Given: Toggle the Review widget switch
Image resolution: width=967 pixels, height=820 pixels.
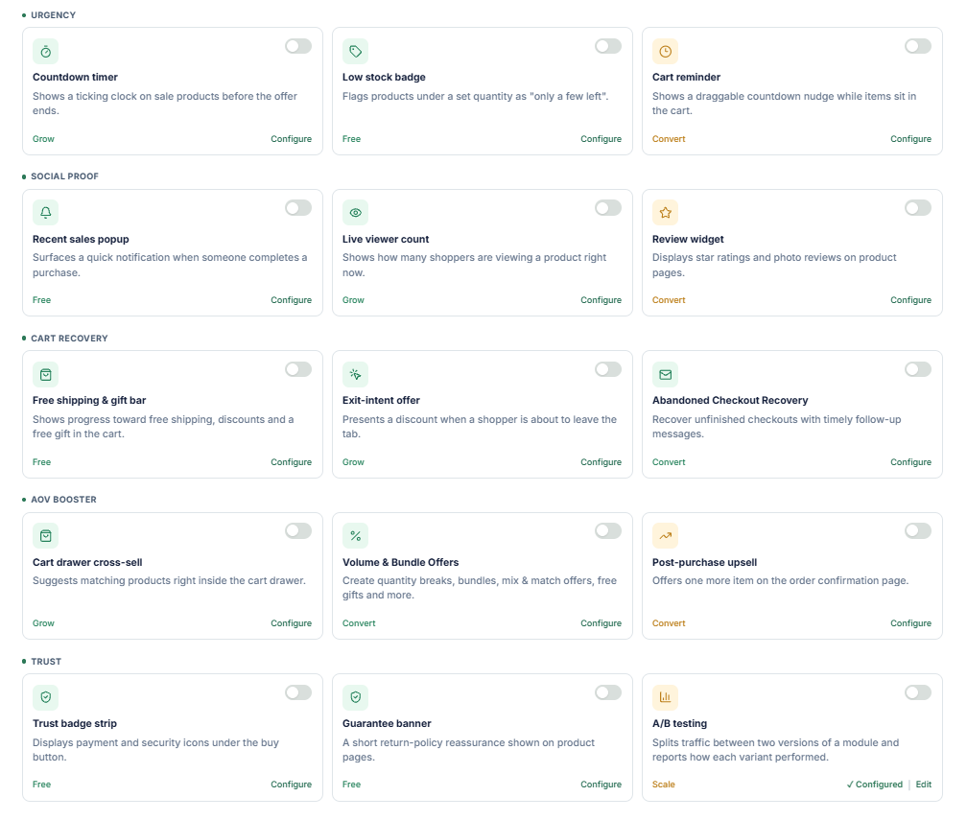Looking at the screenshot, I should click(918, 208).
